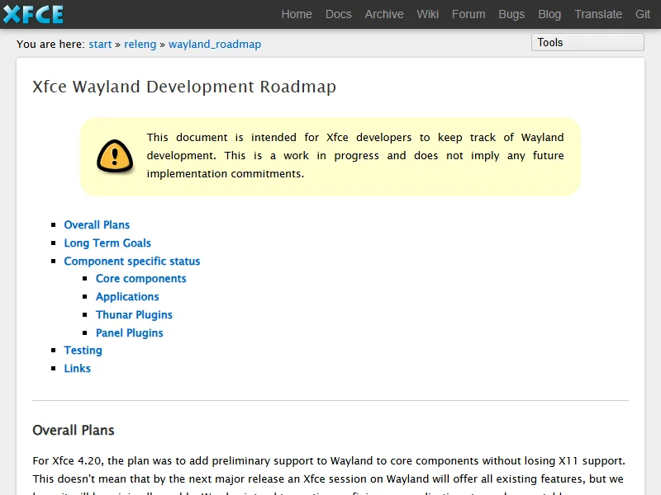This screenshot has width=661, height=495.
Task: Navigate to the 'releng' breadcrumb
Action: point(140,45)
